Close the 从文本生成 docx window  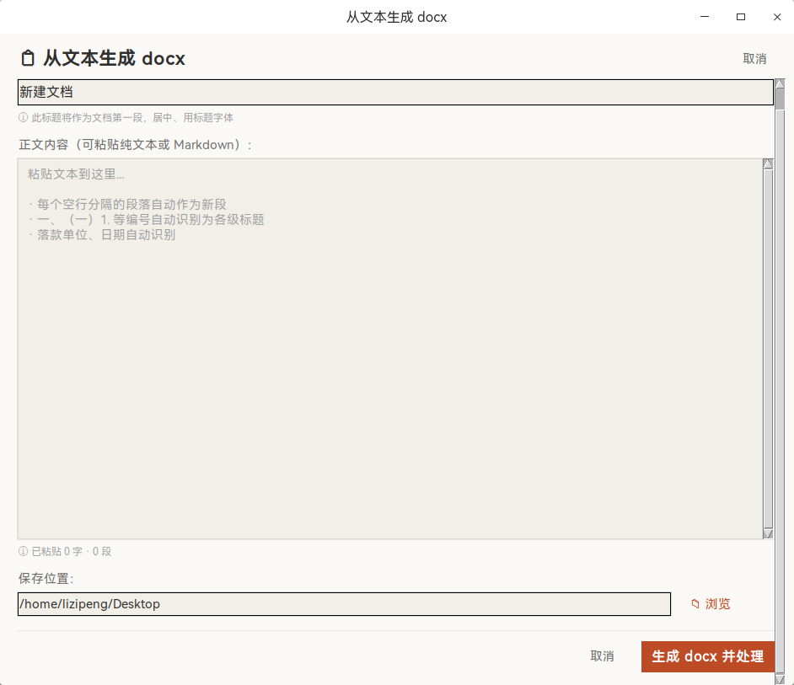777,17
